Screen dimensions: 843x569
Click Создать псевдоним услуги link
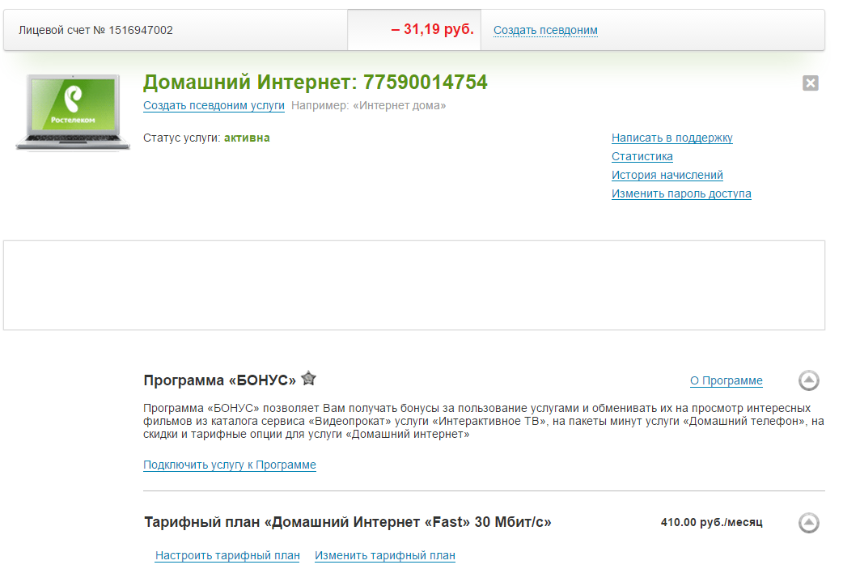(x=214, y=105)
